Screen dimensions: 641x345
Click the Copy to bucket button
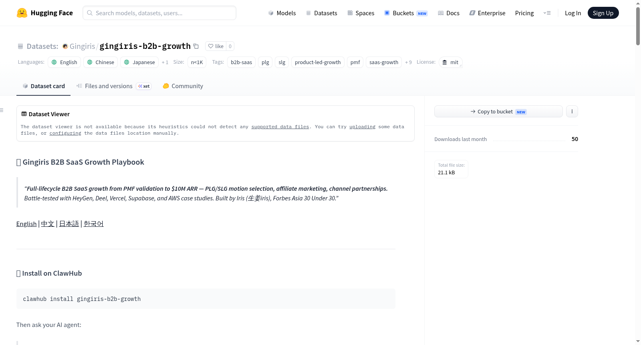coord(498,111)
